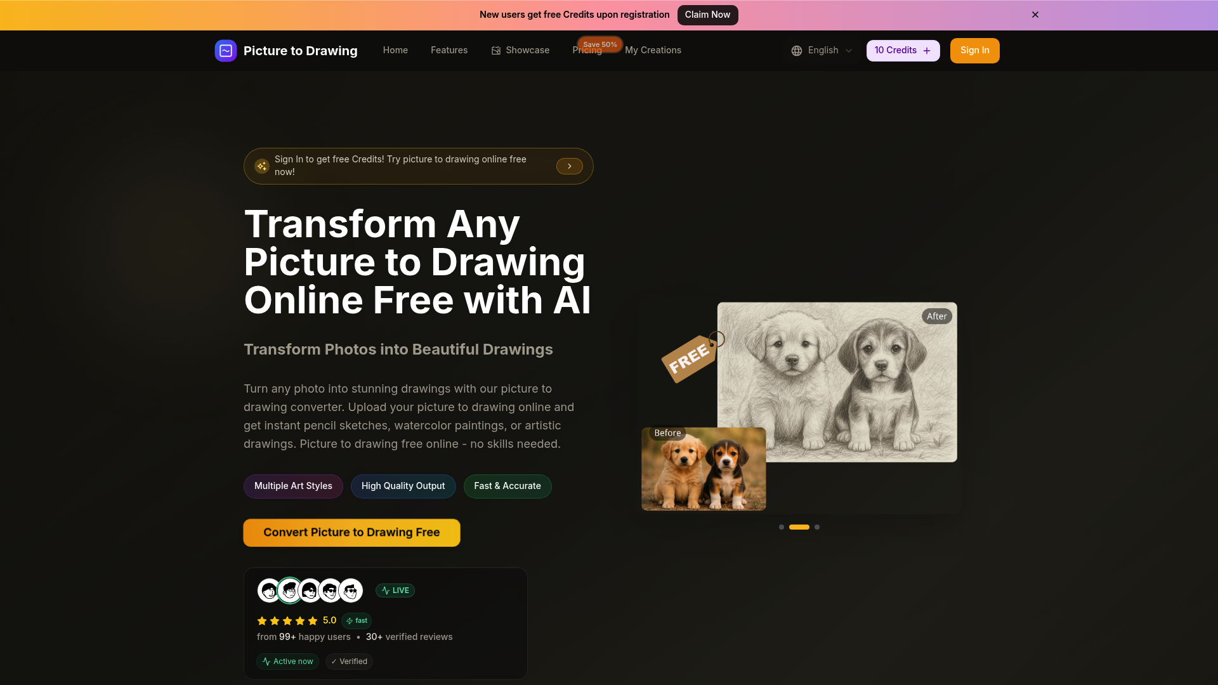Open My Creations tab

point(653,50)
